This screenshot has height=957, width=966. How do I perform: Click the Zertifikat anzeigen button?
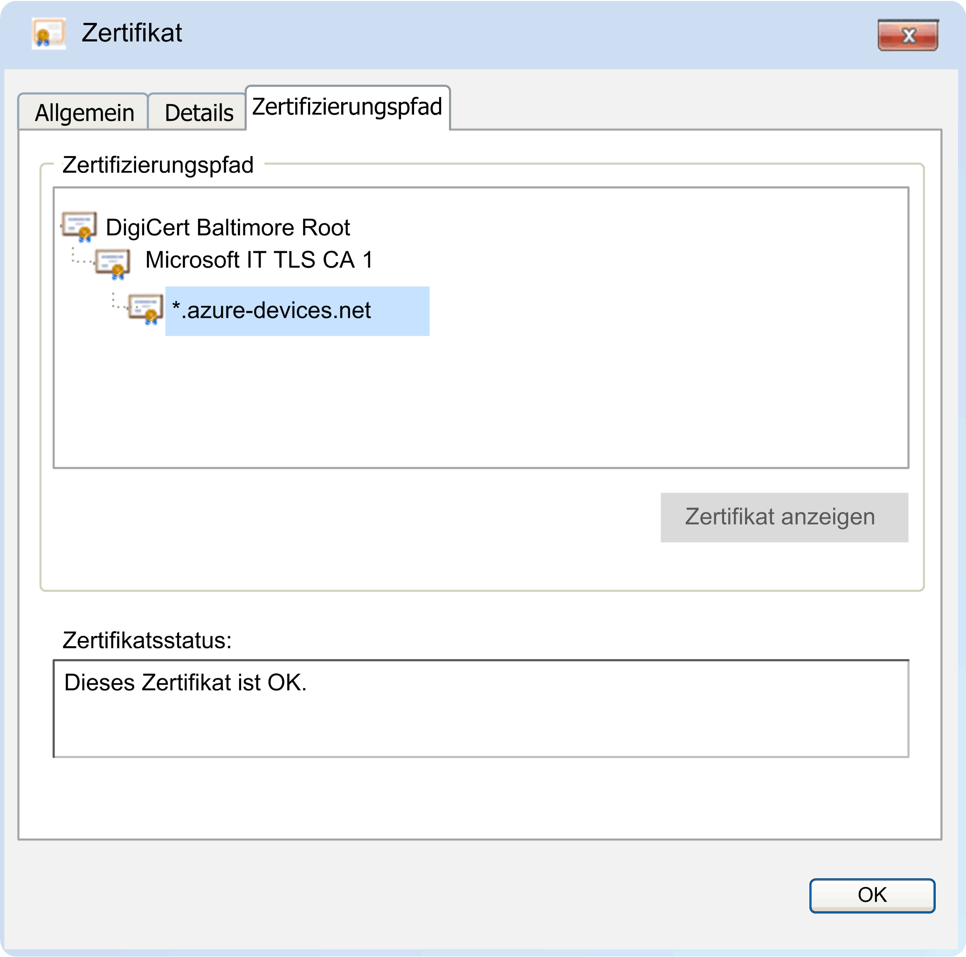tap(784, 517)
